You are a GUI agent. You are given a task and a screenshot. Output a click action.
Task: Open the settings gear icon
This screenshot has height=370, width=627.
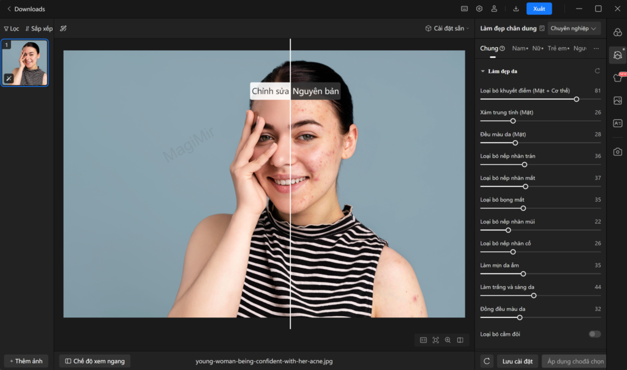(479, 9)
